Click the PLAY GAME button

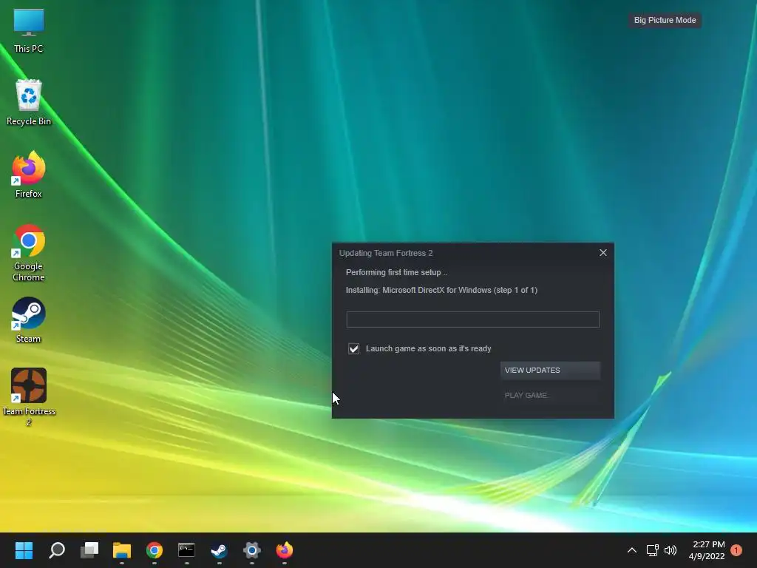tap(550, 395)
